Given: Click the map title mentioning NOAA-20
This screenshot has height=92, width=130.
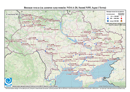Looking at the screenshot, I should [65, 8].
